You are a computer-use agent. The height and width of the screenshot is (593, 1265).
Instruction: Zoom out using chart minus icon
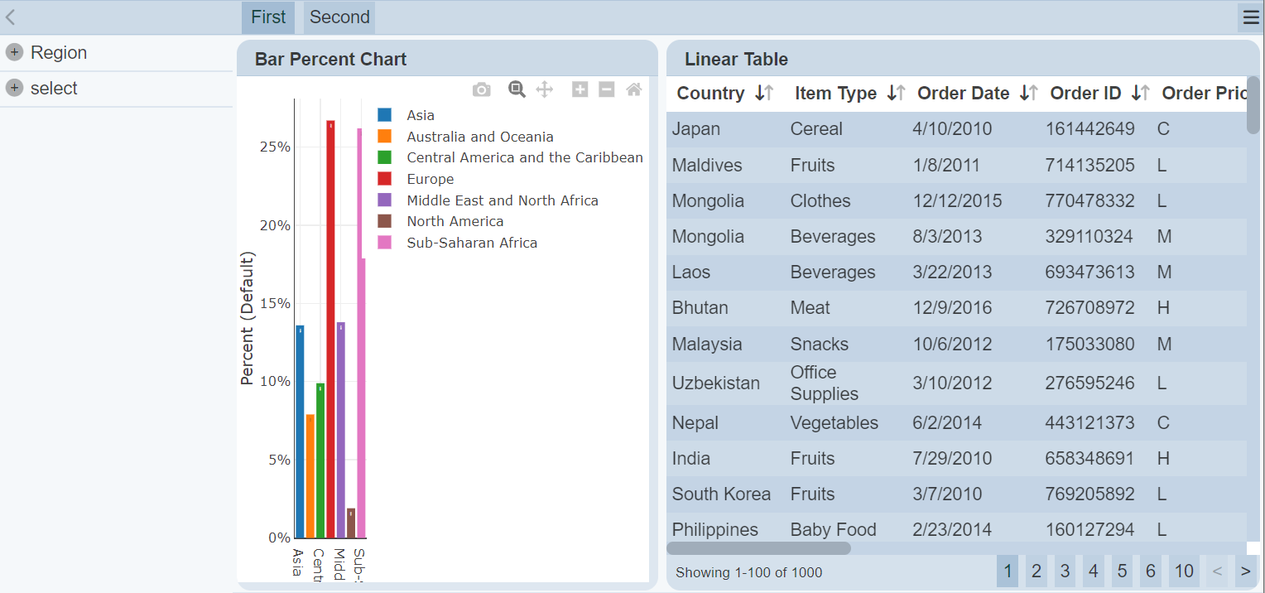(607, 89)
